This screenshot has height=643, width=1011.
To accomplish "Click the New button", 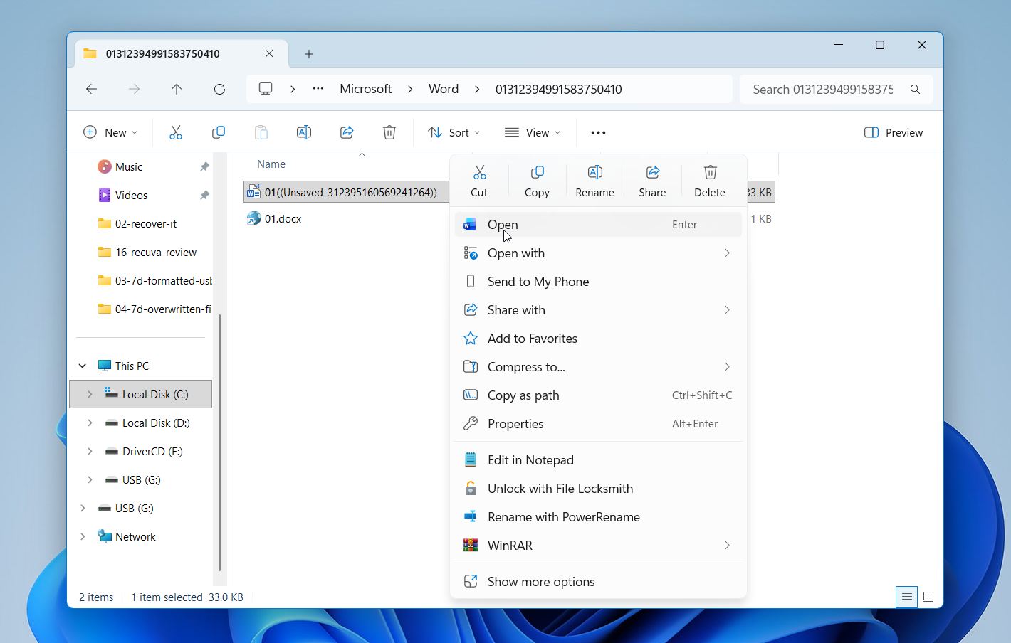I will coord(110,132).
